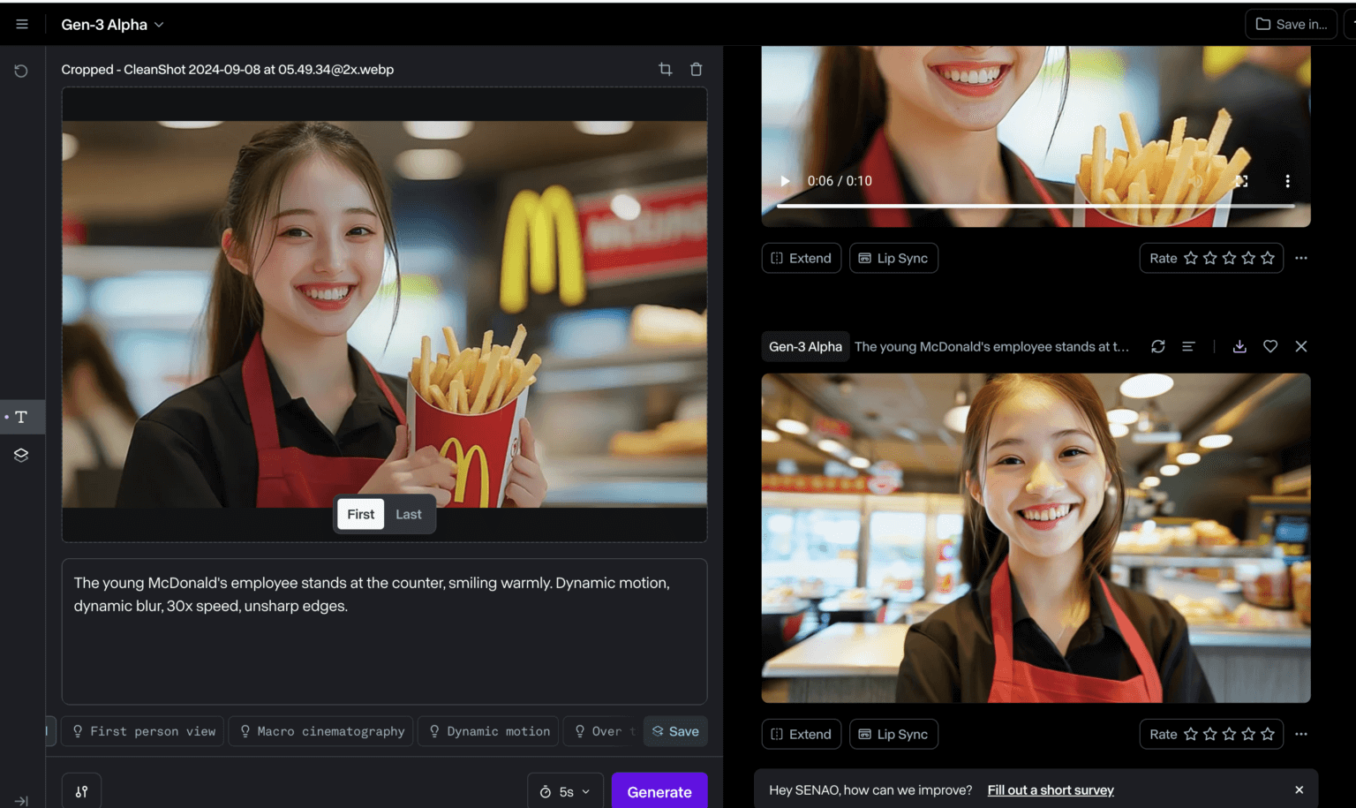Expand the hamburger menu top left
Image resolution: width=1356 pixels, height=808 pixels.
pos(21,24)
